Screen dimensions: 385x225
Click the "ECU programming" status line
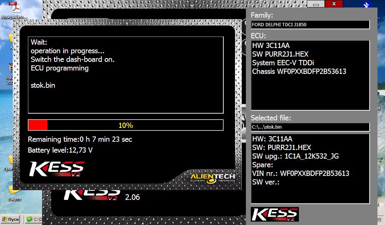click(60, 68)
